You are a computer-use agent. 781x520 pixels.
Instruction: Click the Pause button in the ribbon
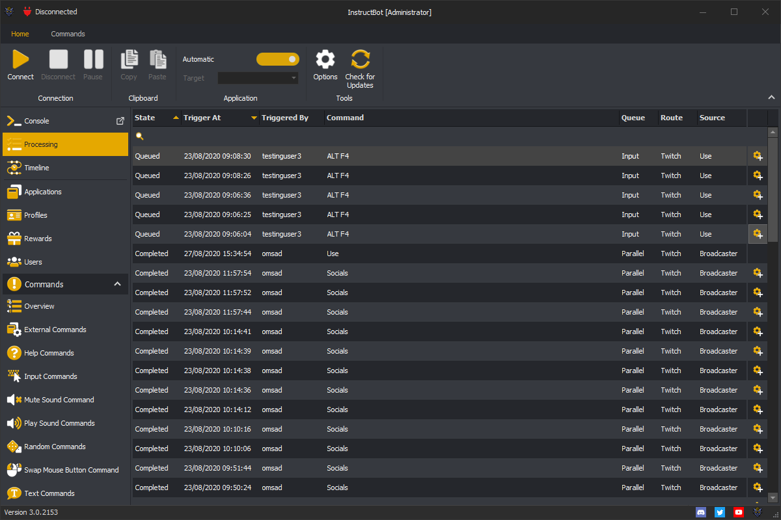pos(93,66)
